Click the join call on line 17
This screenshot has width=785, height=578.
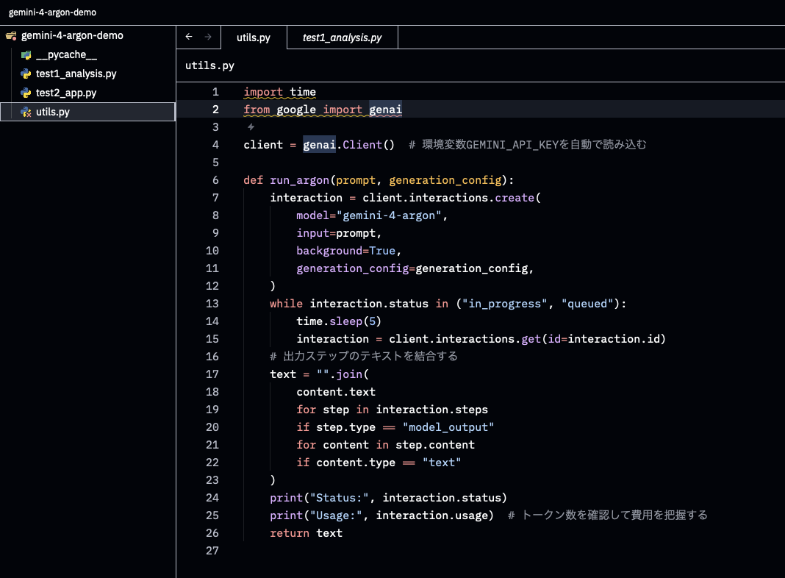point(349,374)
